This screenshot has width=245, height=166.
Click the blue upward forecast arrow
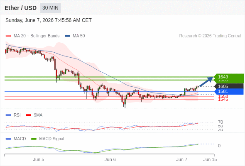pos(206,81)
